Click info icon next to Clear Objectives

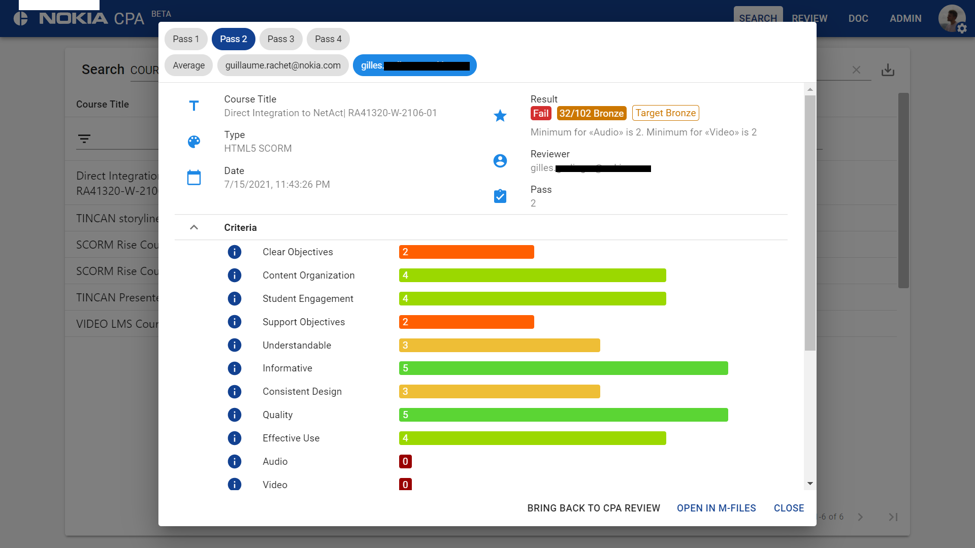pos(234,252)
